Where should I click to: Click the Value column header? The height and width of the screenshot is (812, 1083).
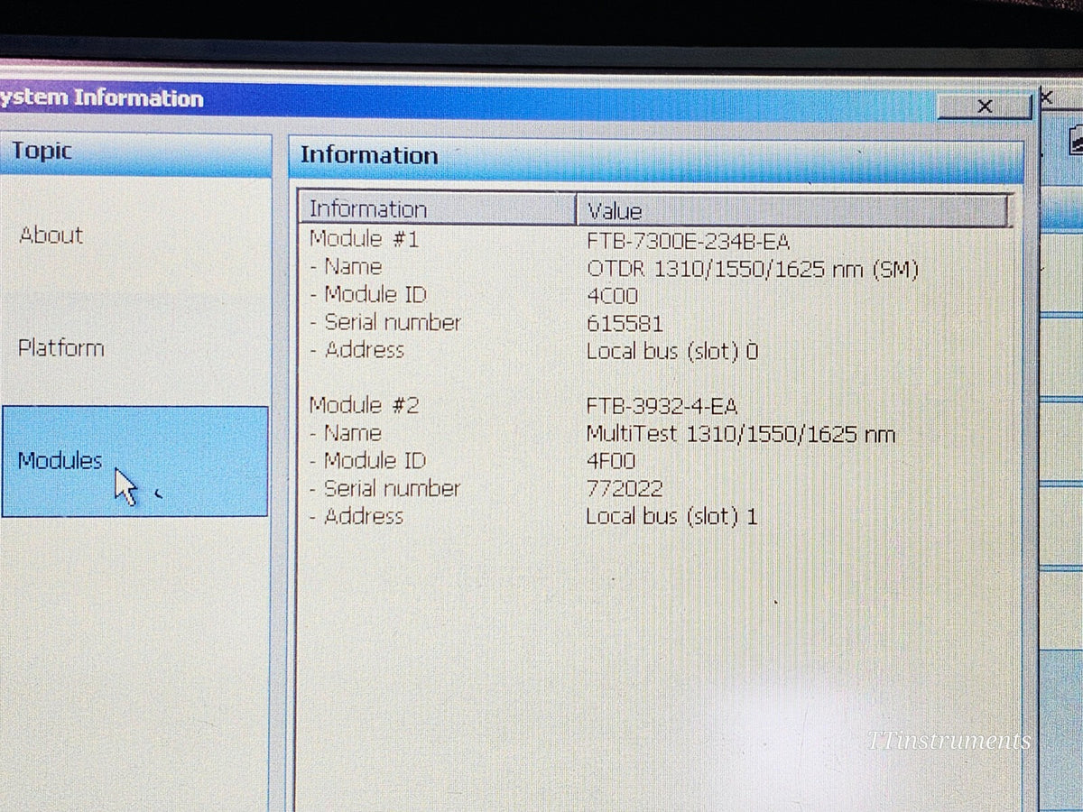[x=792, y=211]
